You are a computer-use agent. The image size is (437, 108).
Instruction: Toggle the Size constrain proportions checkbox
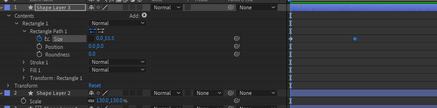(91, 38)
